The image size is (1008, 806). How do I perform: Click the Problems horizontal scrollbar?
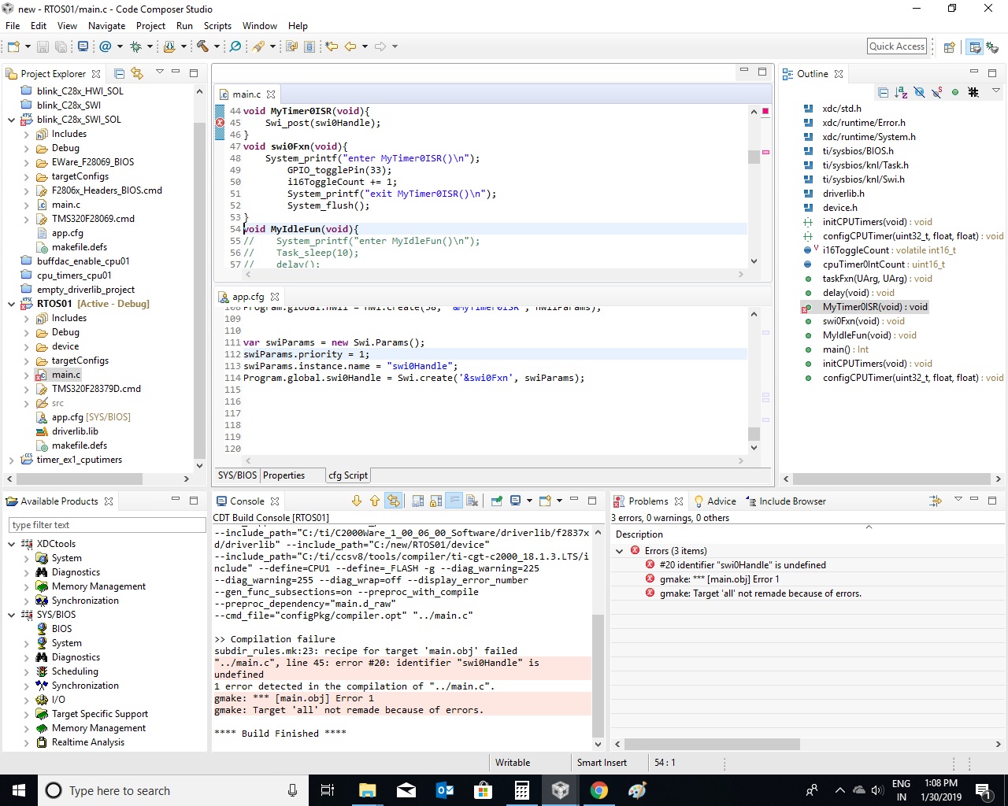click(713, 744)
